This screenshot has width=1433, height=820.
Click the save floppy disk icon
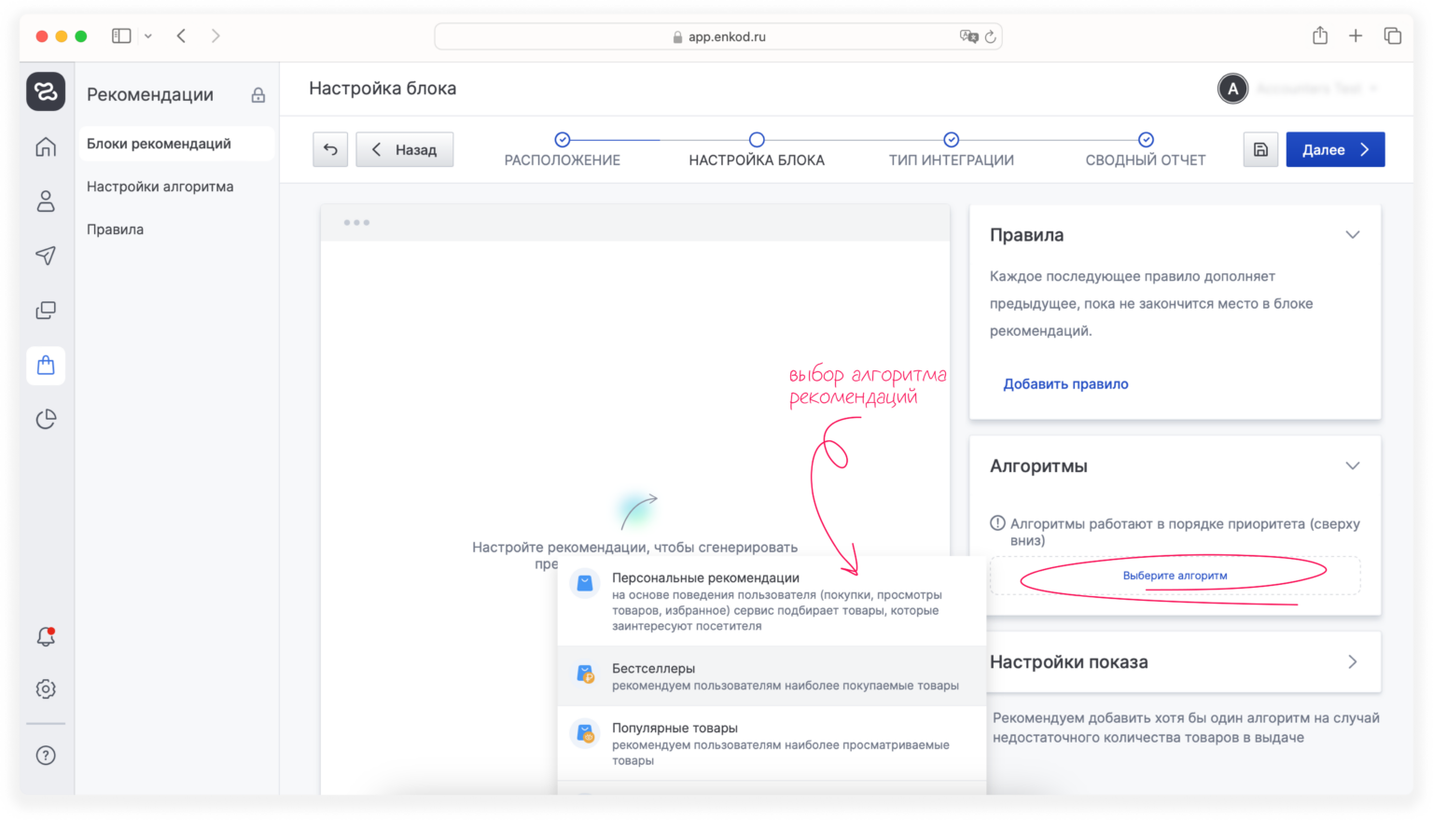tap(1260, 149)
